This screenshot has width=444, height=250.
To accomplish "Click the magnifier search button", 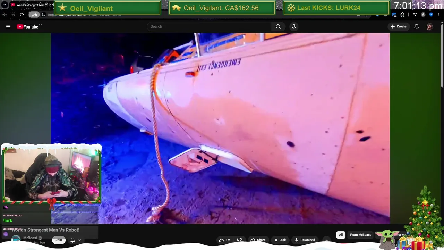I will point(278,26).
